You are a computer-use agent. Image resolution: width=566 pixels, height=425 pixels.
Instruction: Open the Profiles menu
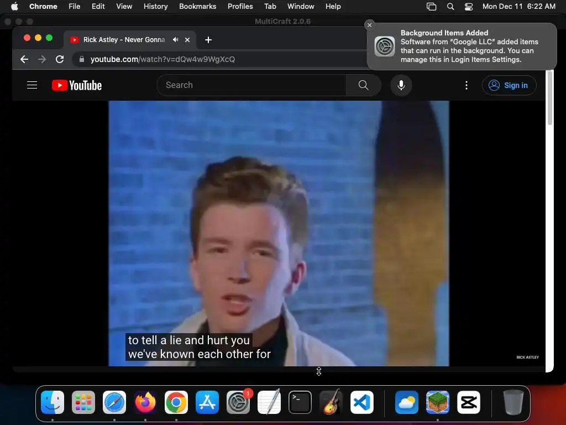[x=240, y=6]
